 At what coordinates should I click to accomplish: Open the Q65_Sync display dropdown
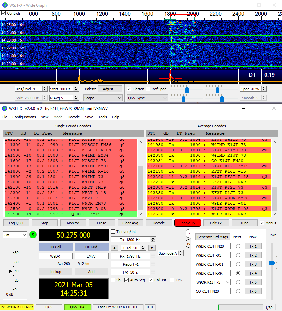147,98
